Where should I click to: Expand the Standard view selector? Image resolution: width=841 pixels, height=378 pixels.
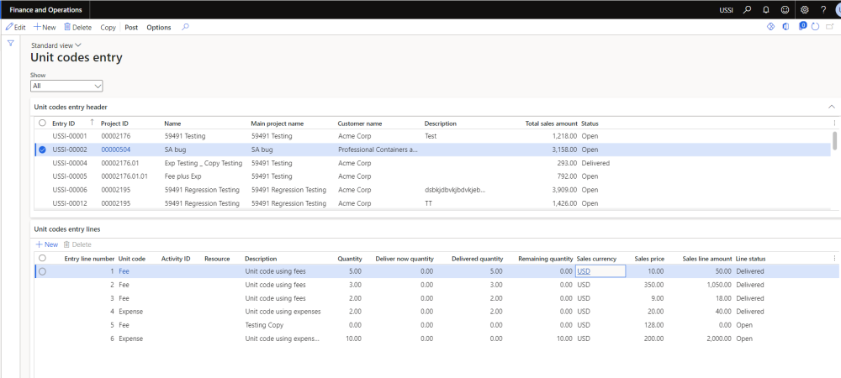pos(56,45)
